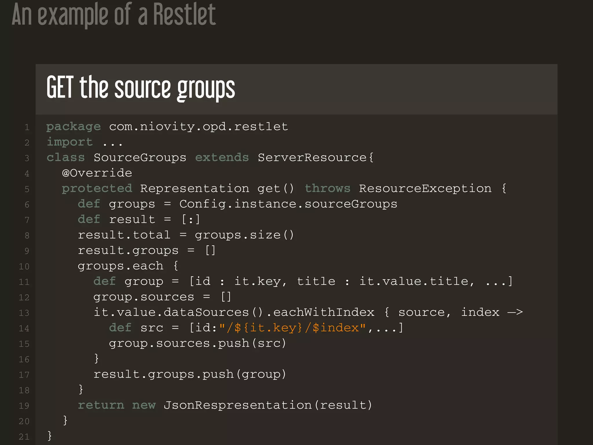
Task: Click the orange string '/${it.key}/$index'
Action: 292,328
